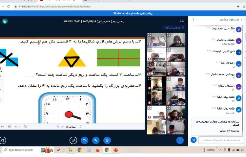Screen dimensions: 246x157
Task: Open File Explorer from the taskbar
Action: coord(71,150)
